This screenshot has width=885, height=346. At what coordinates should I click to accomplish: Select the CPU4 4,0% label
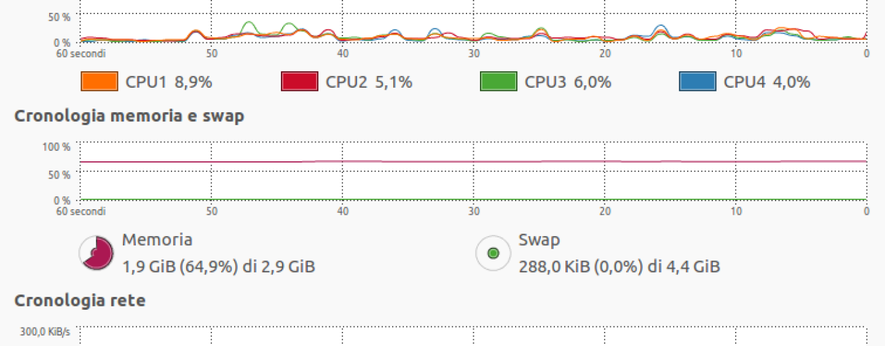(767, 82)
